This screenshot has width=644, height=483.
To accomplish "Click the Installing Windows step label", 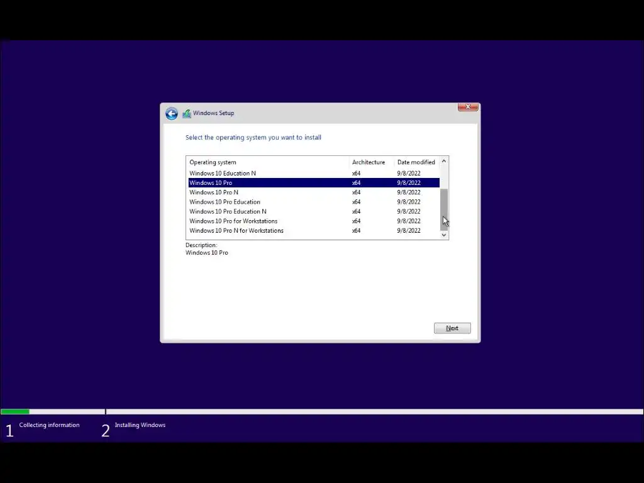I will pyautogui.click(x=140, y=425).
